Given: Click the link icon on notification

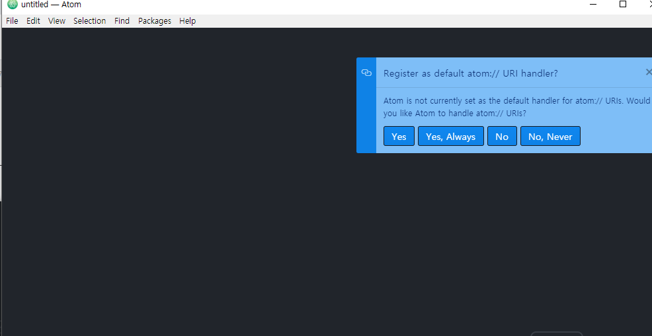Looking at the screenshot, I should (366, 73).
